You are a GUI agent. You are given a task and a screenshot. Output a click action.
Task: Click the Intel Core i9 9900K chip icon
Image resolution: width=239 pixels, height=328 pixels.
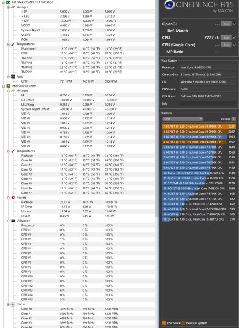pos(8,86)
